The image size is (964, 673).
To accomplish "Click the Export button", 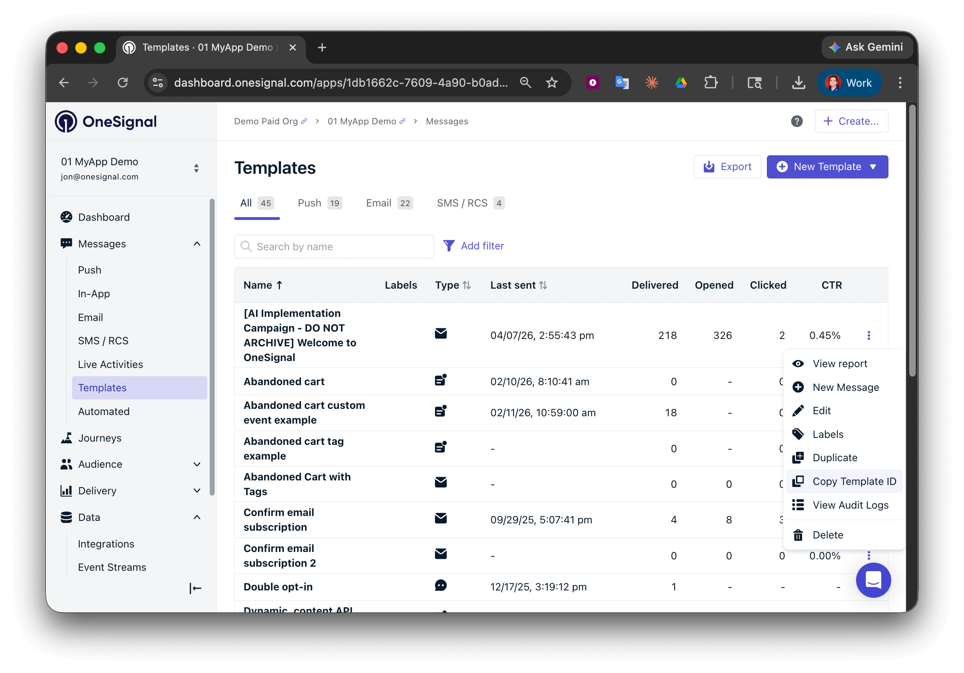I will [x=727, y=167].
